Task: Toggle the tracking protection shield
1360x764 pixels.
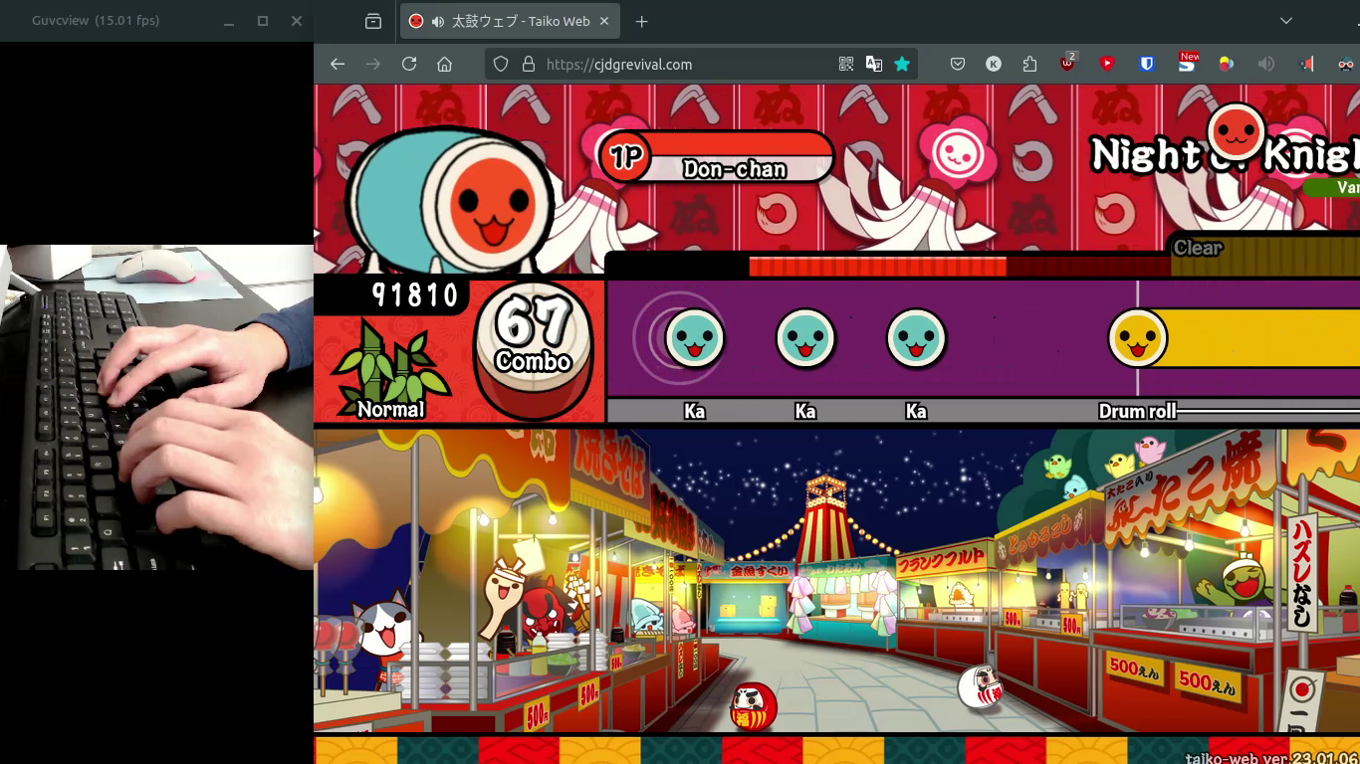Action: coord(501,64)
